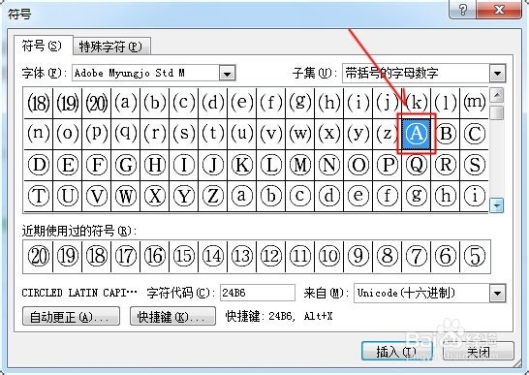Choose the parenthesized (m) symbol
Image resolution: width=529 pixels, height=375 pixels.
pos(475,103)
